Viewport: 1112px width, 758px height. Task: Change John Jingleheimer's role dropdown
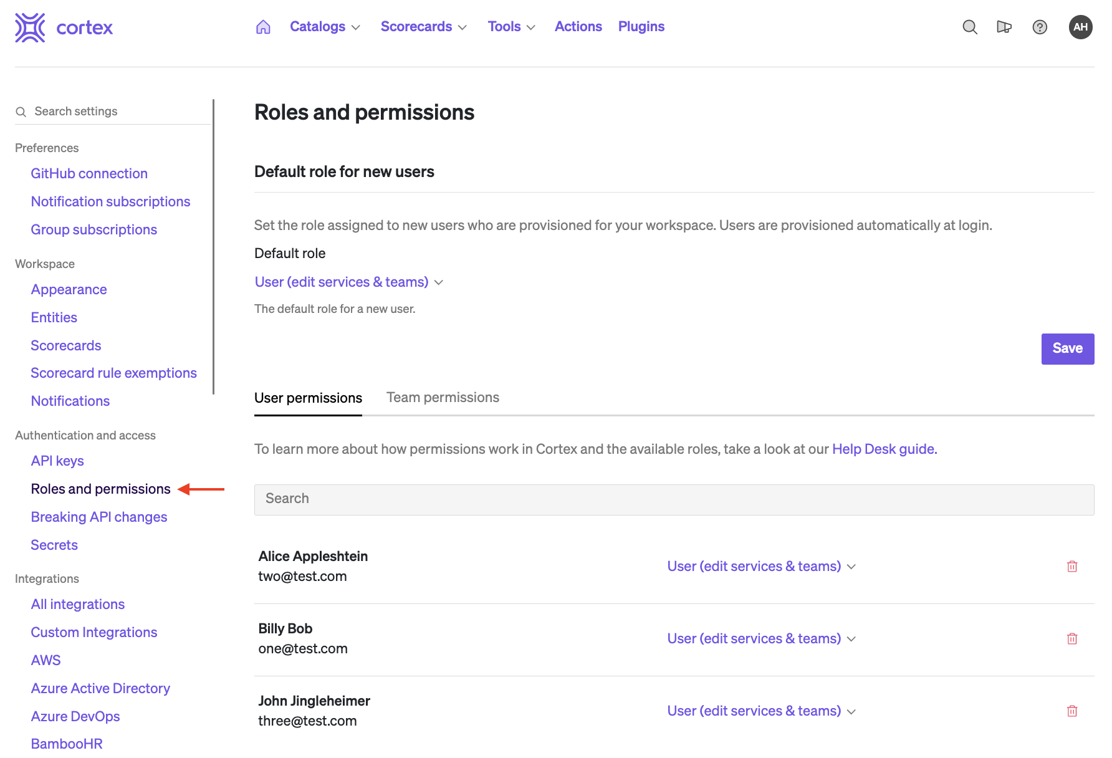762,711
